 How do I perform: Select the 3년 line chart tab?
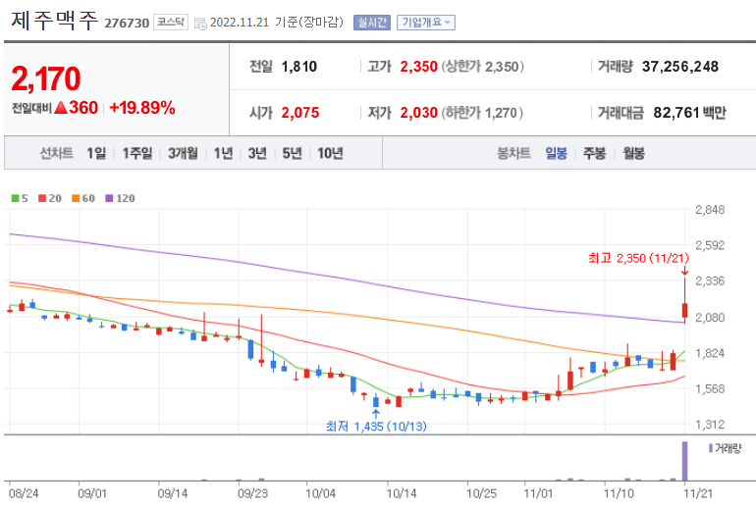(x=257, y=153)
